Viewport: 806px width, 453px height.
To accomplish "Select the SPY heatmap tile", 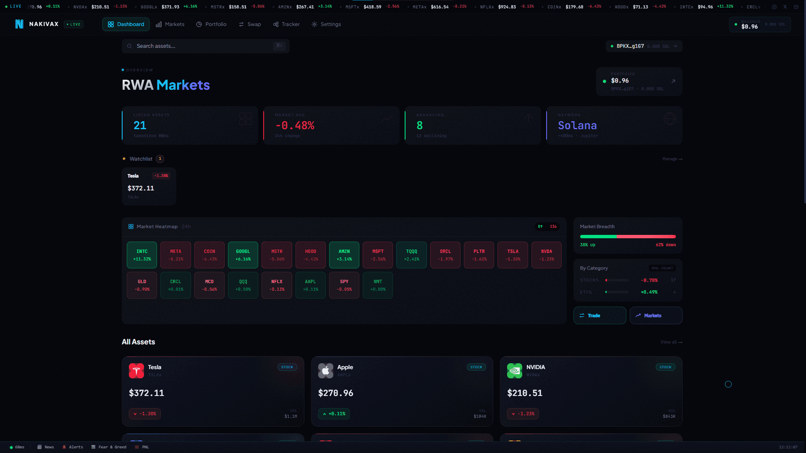I will click(344, 285).
